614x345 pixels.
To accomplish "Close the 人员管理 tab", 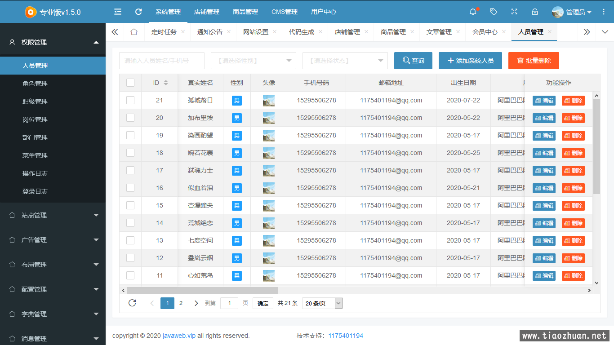I will [550, 32].
